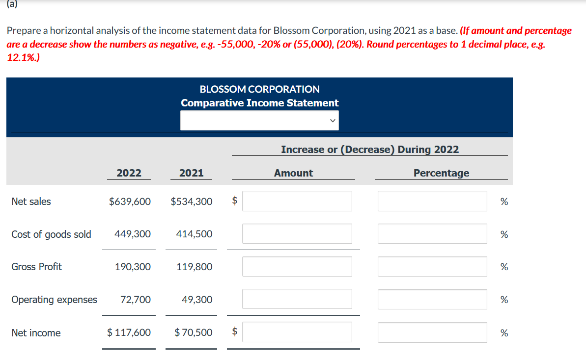Click the Net income percentage input box
This screenshot has width=586, height=356.
[x=432, y=332]
